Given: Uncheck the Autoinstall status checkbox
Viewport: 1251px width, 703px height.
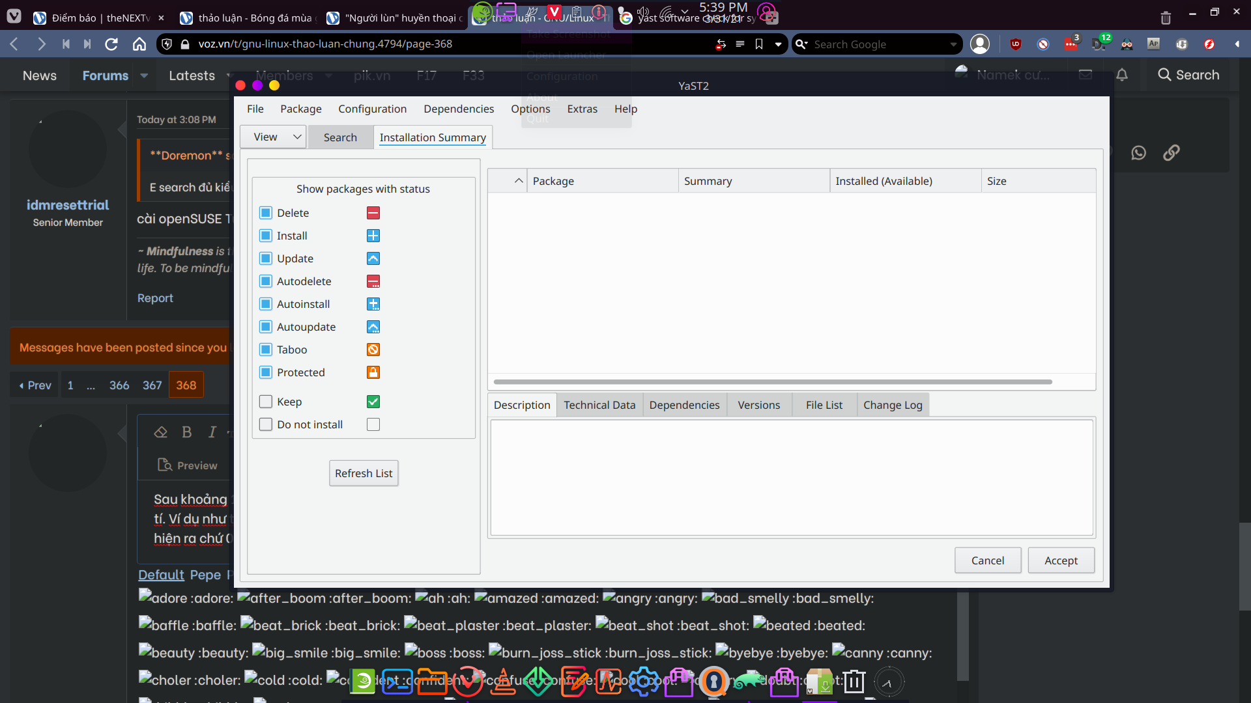Looking at the screenshot, I should click(266, 304).
